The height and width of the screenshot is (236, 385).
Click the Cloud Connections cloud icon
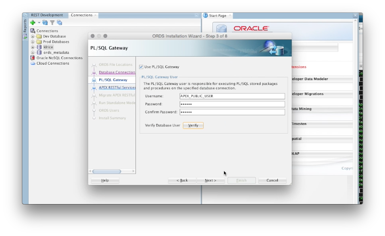(x=33, y=63)
